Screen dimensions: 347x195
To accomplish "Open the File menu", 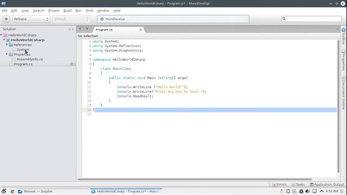I will [5, 11].
